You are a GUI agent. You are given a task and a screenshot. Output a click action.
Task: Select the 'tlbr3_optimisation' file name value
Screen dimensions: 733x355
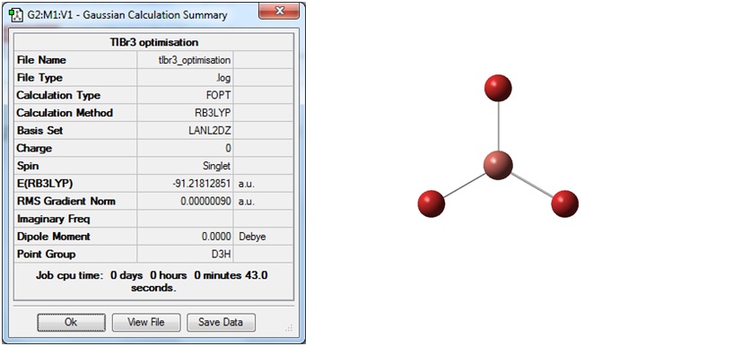point(195,60)
